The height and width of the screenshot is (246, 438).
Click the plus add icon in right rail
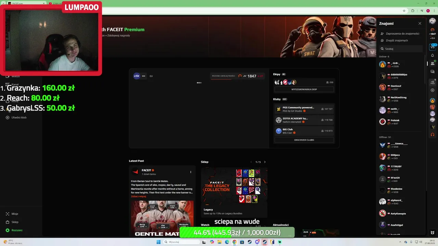(x=433, y=90)
